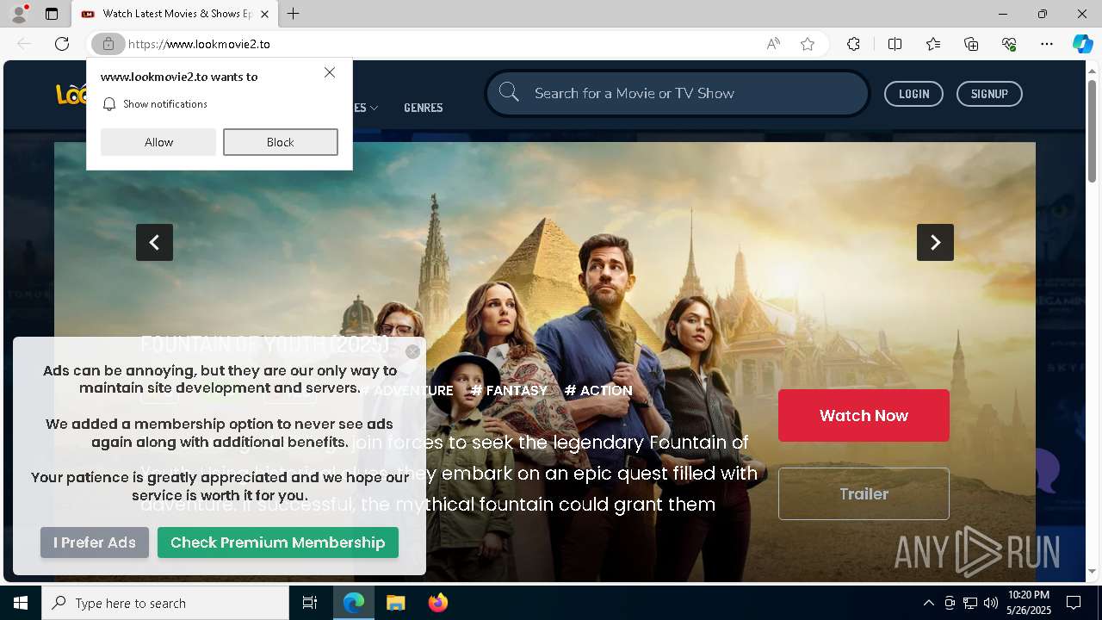
Task: Open Browser essentials icon
Action: pos(1009,44)
